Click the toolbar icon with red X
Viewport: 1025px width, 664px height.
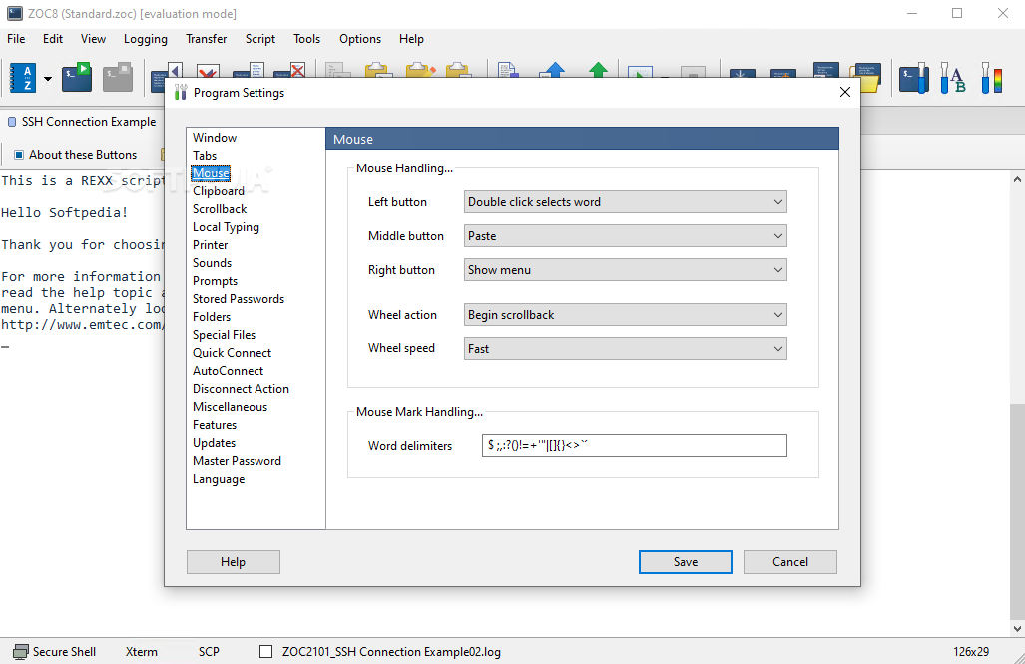pyautogui.click(x=289, y=70)
